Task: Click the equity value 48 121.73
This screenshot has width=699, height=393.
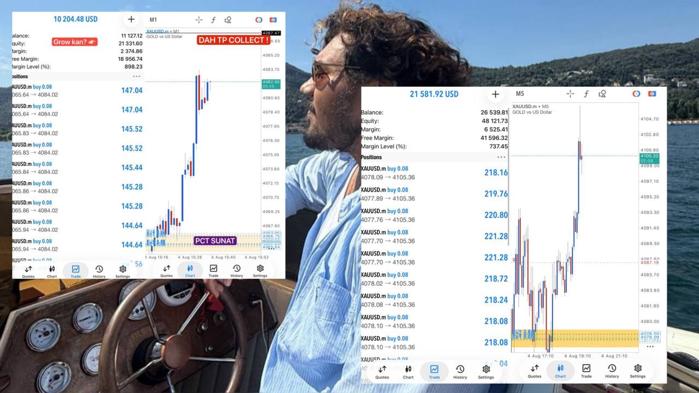Action: coord(495,121)
